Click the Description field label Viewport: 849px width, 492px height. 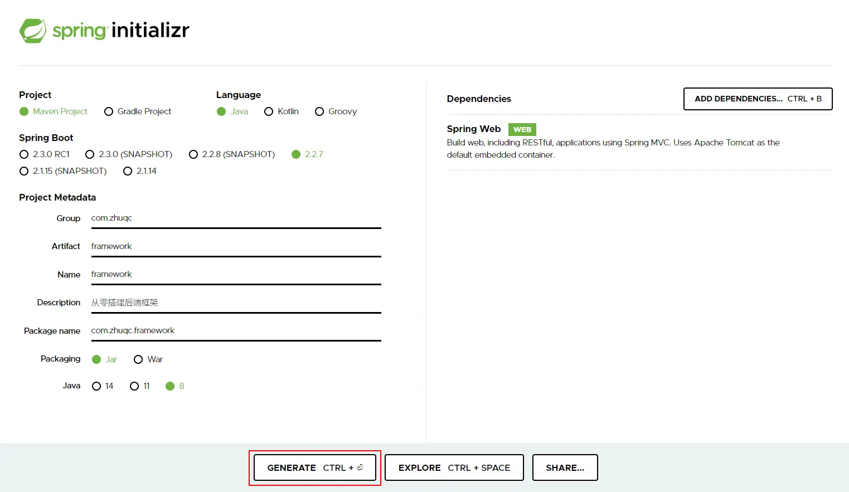point(59,303)
